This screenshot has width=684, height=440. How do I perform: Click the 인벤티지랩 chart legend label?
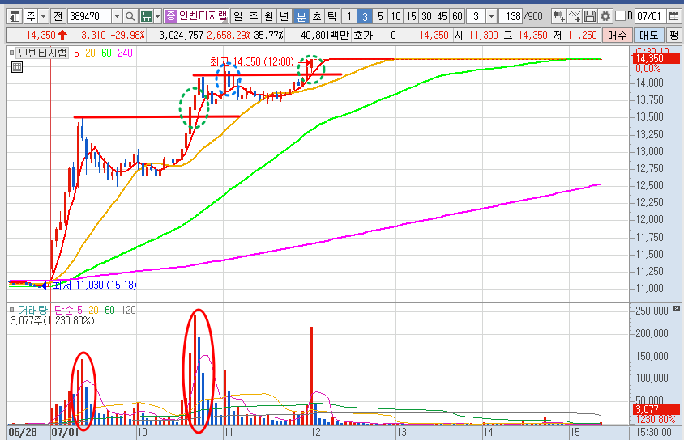tap(42, 53)
